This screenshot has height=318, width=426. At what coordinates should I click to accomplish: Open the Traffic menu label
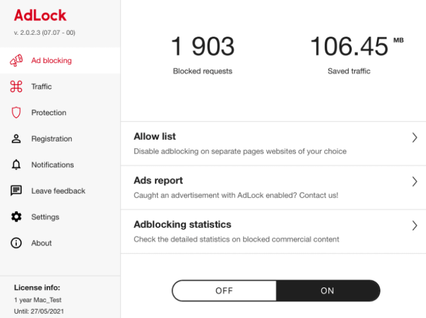(41, 86)
